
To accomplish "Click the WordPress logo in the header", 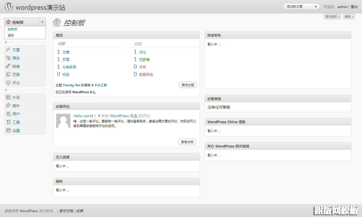I will coord(9,7).
